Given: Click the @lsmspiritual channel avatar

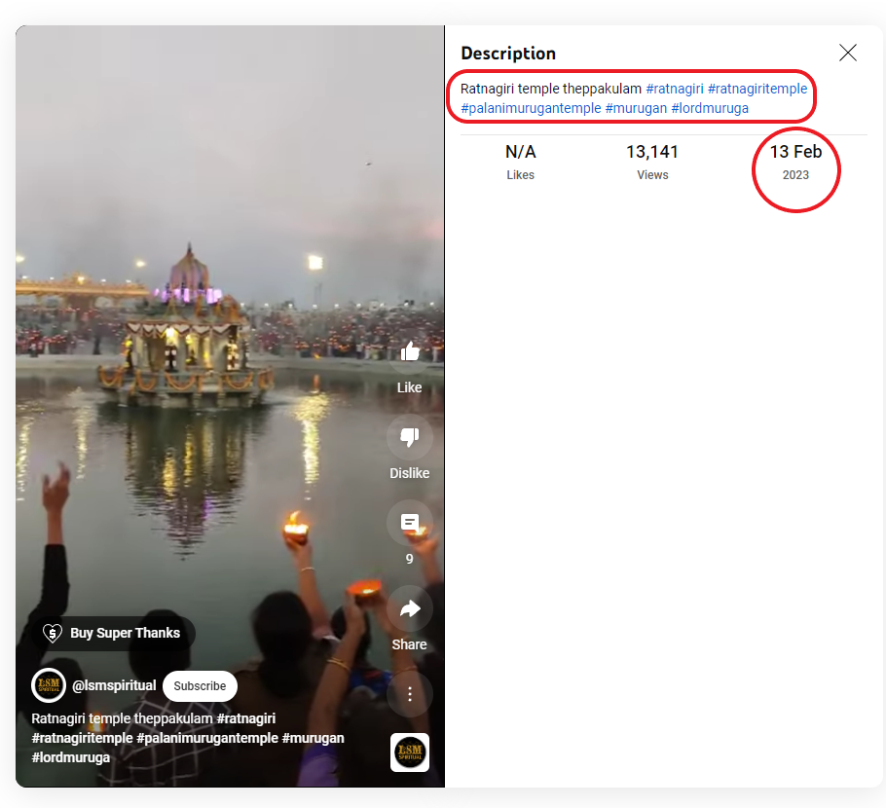Looking at the screenshot, I should (49, 685).
